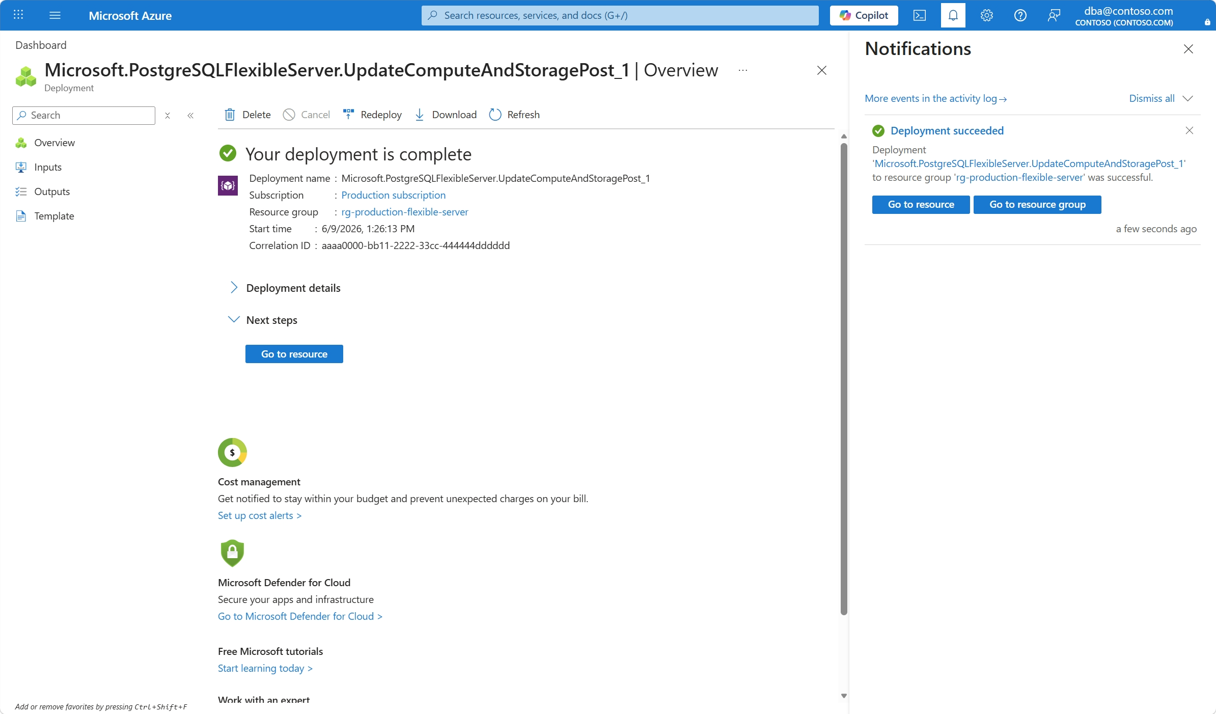Click Go to resource under Next steps
This screenshot has width=1216, height=714.
coord(294,354)
